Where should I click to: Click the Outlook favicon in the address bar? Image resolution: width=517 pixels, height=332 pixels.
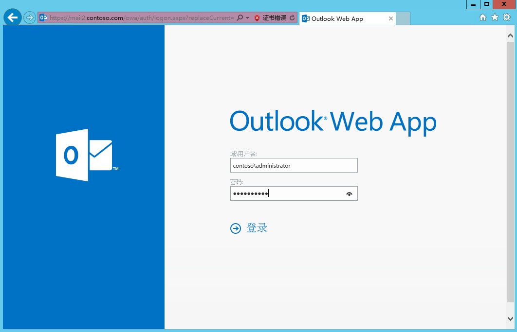click(x=43, y=18)
